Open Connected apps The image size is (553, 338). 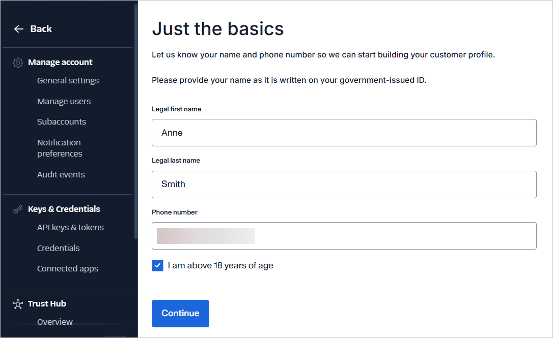click(68, 269)
